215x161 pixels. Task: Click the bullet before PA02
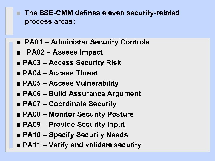point(19,53)
